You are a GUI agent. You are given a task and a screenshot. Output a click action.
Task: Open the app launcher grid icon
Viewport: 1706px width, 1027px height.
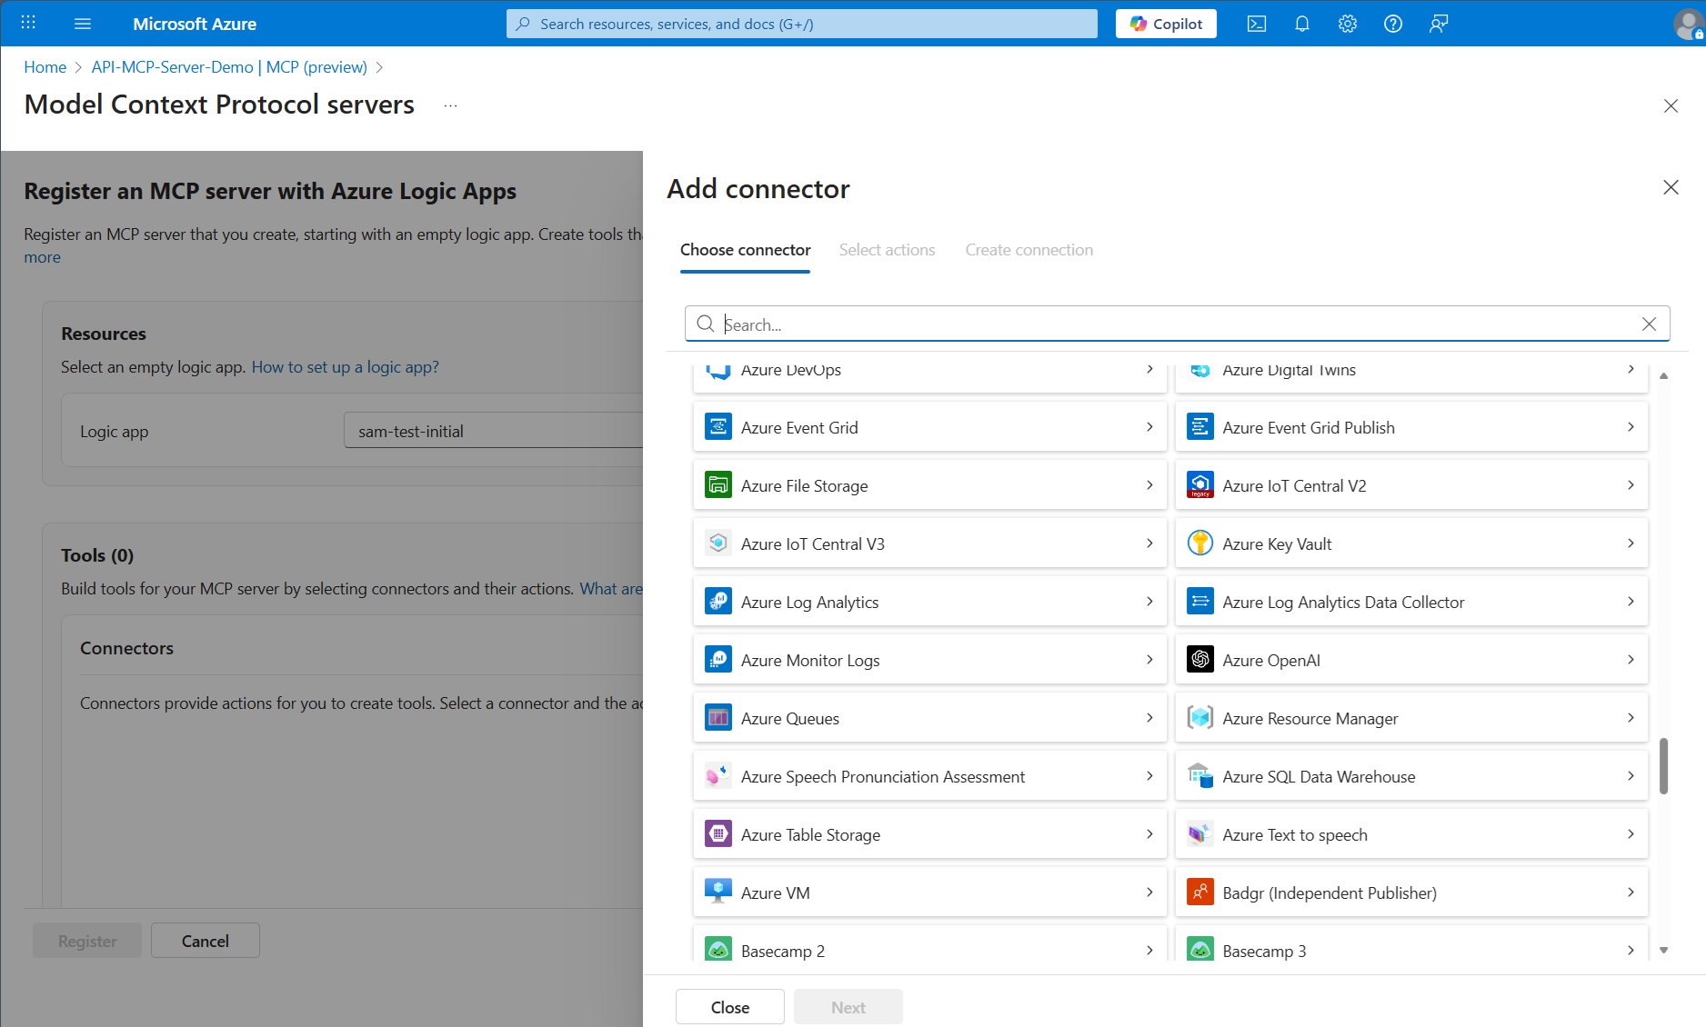[27, 23]
